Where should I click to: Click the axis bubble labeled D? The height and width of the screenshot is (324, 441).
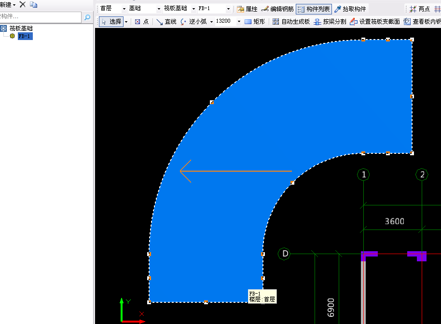coord(284,254)
